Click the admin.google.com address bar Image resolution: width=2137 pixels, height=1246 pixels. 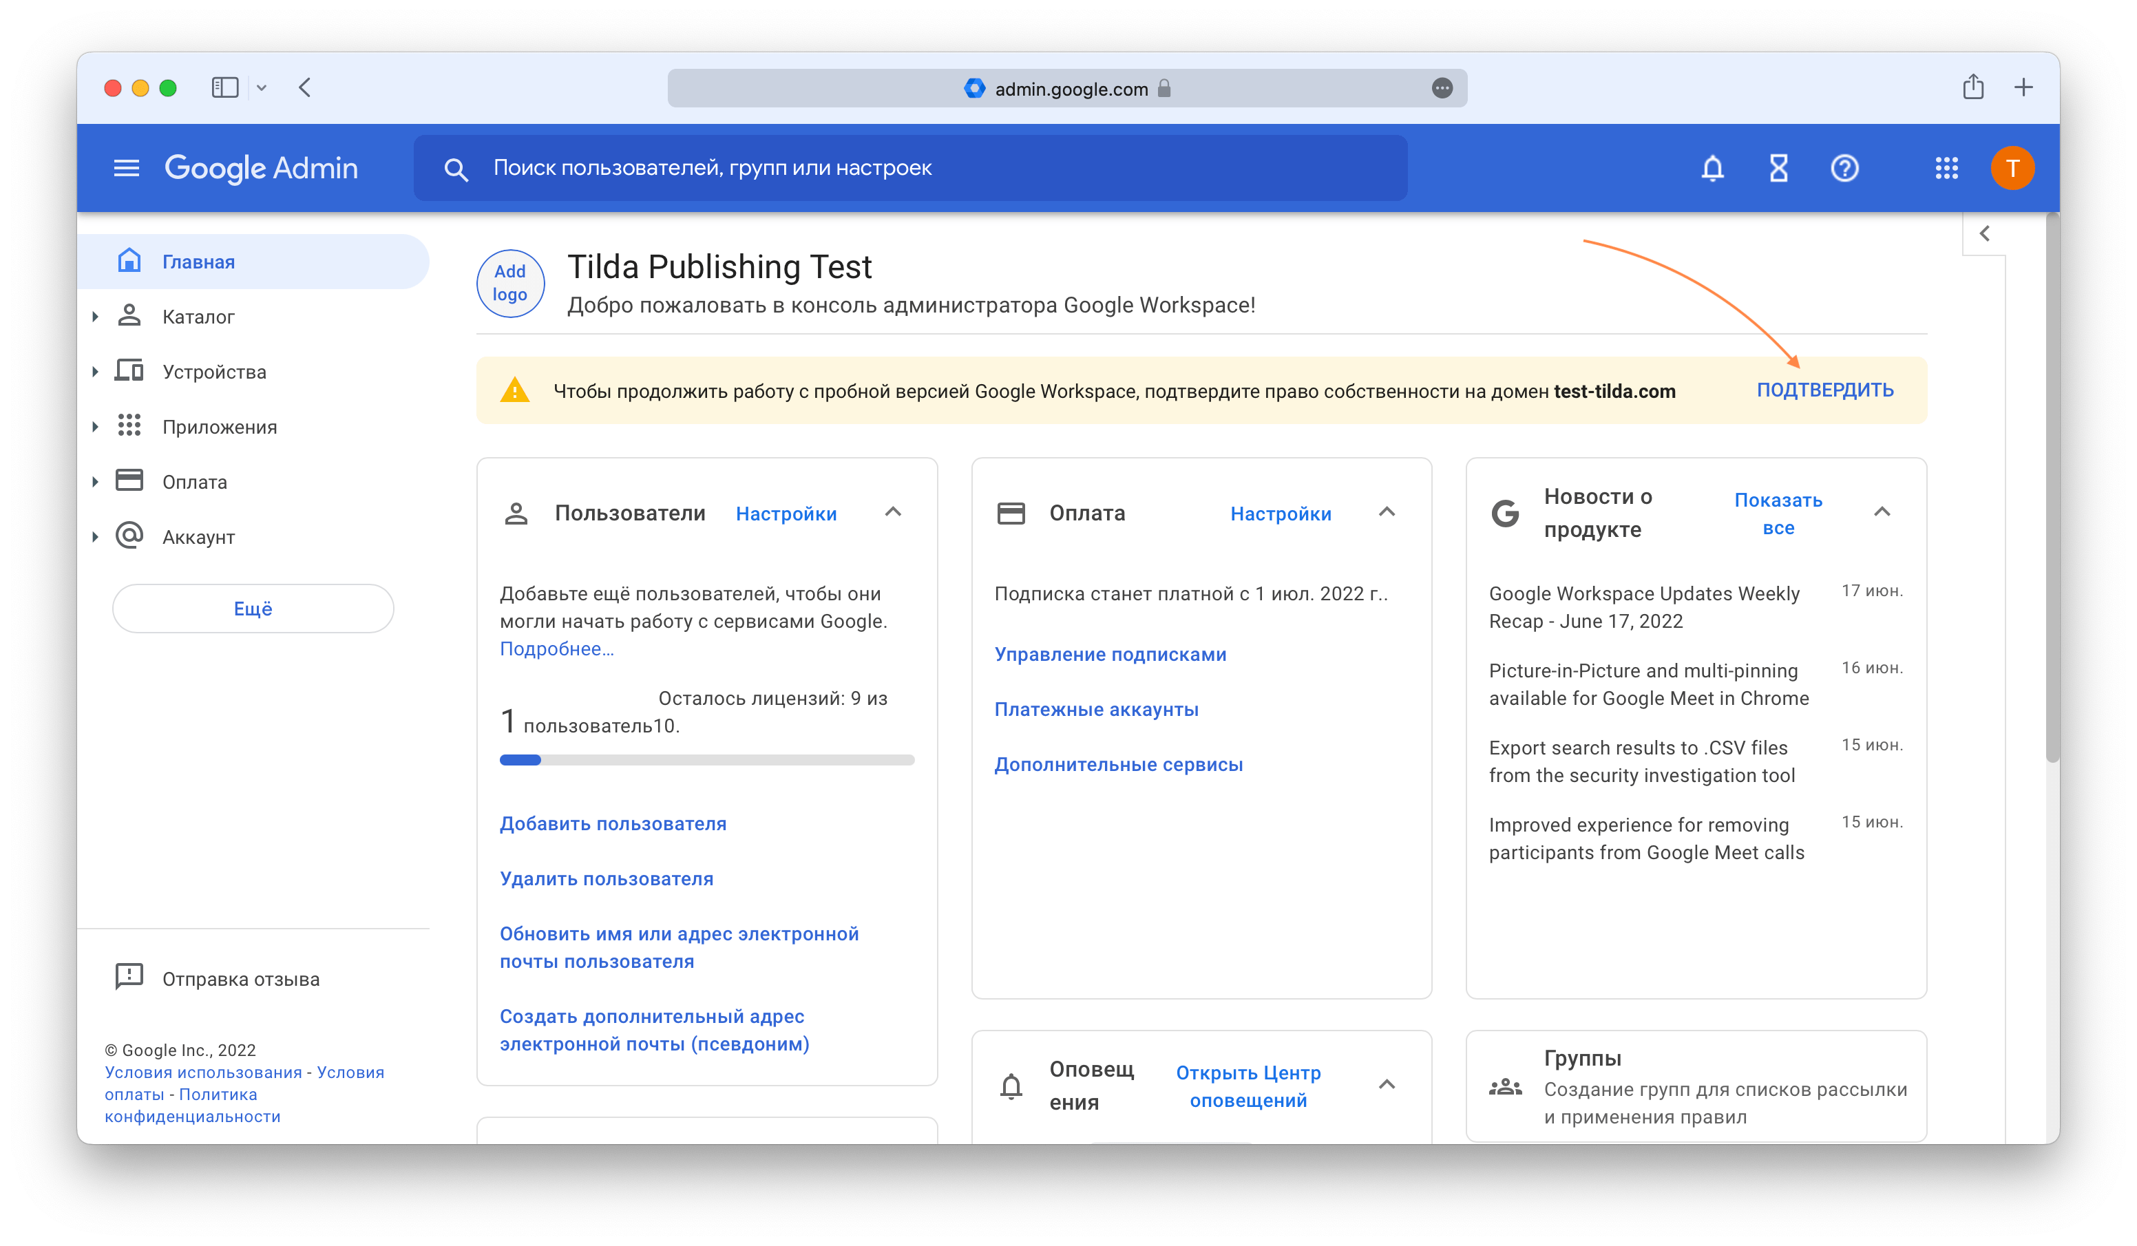(x=1067, y=88)
